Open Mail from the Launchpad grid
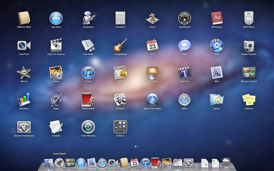 [217, 73]
